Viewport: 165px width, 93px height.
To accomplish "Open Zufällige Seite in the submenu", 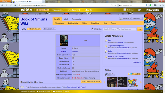I will click(73, 23).
